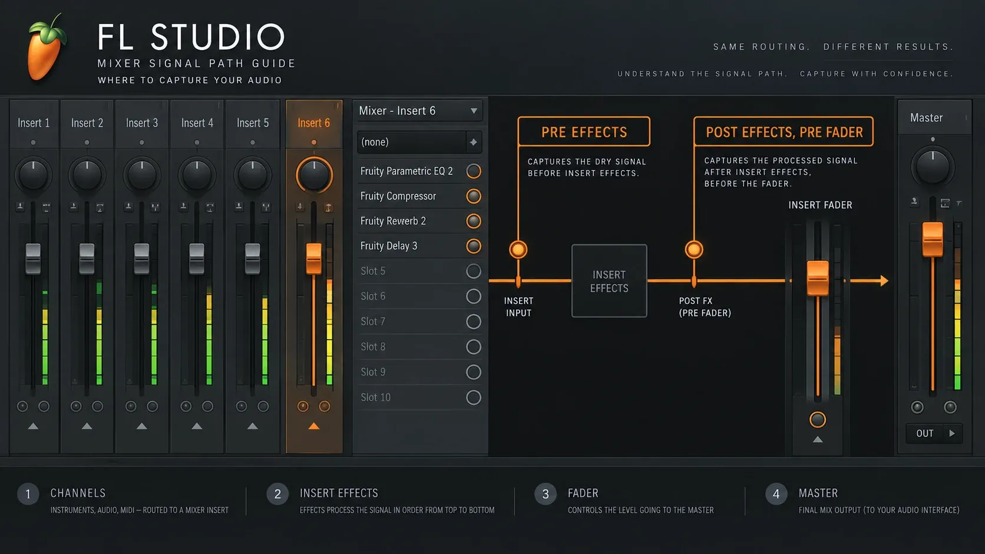Click the orange round button below the Insert Fader
The image size is (985, 554).
coord(818,420)
